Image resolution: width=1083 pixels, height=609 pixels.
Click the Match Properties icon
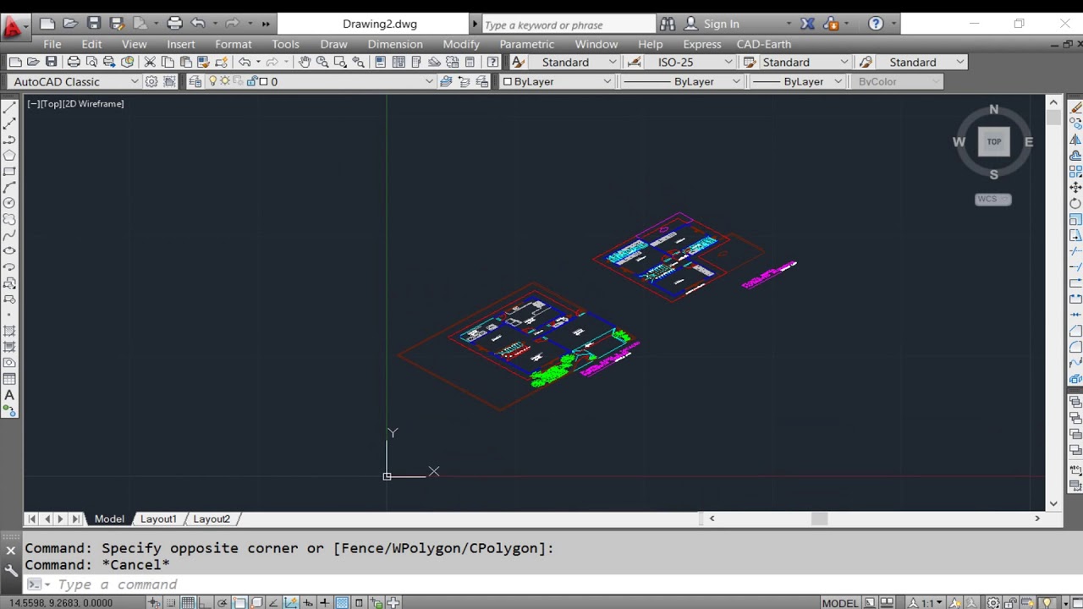203,62
